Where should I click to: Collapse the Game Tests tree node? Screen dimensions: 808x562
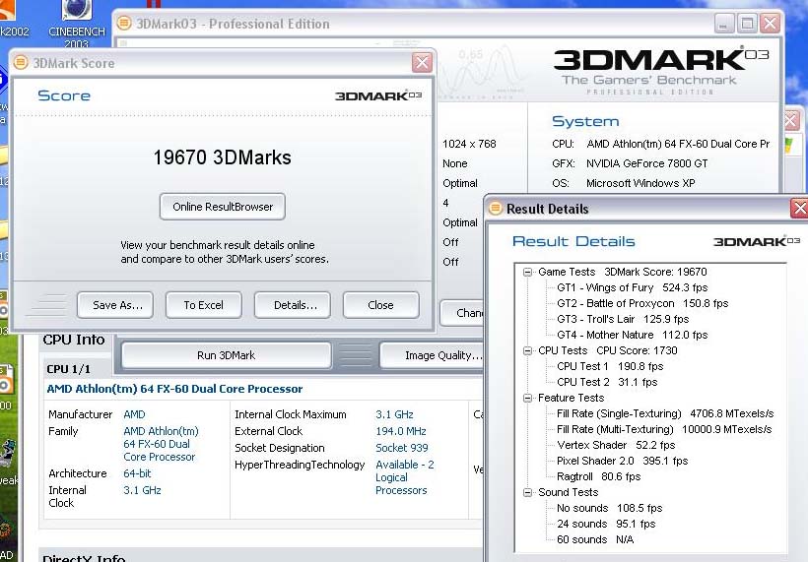[x=528, y=272]
